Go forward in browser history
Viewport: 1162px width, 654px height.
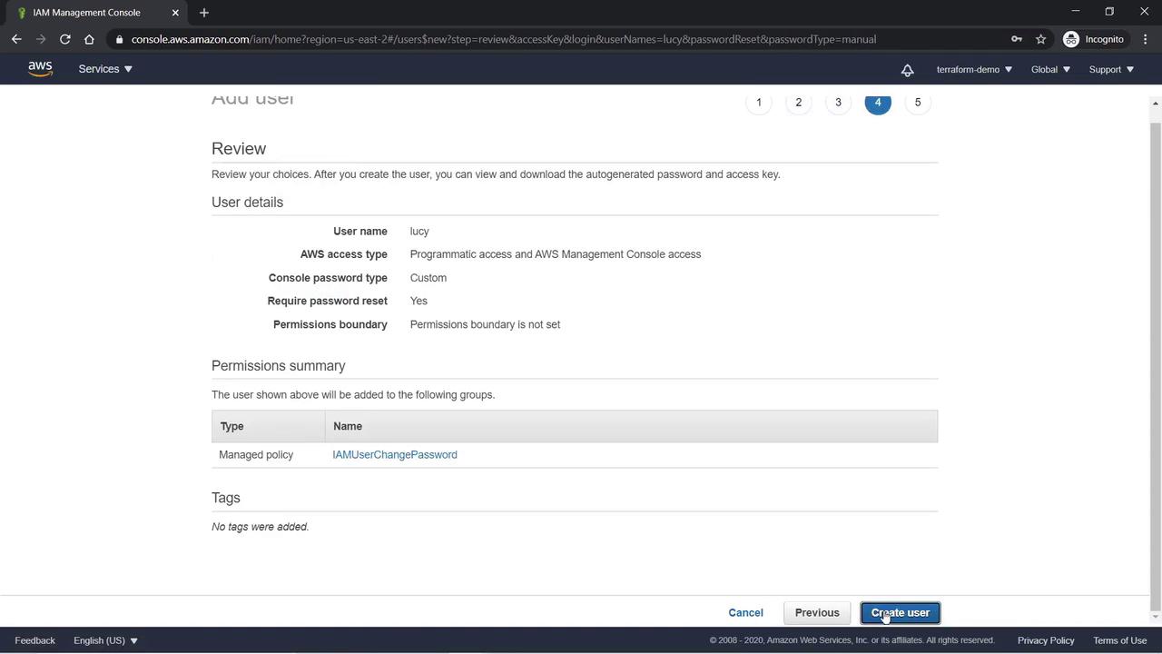click(x=40, y=39)
